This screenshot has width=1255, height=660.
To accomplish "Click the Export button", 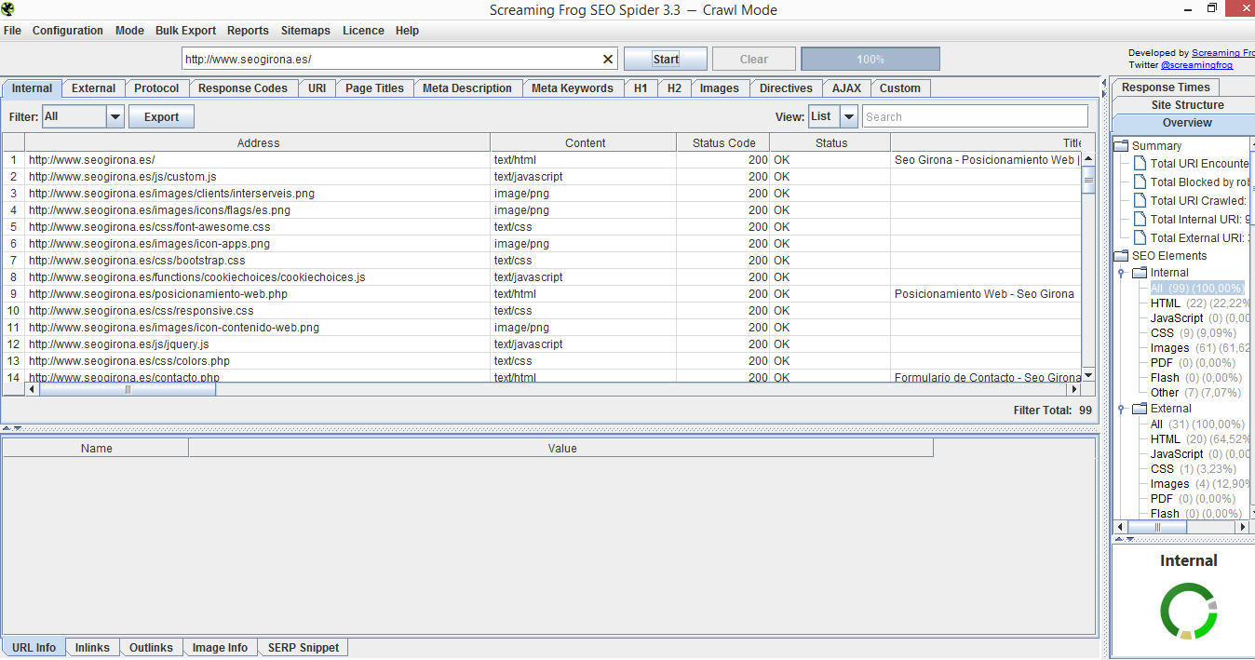I will pos(161,116).
